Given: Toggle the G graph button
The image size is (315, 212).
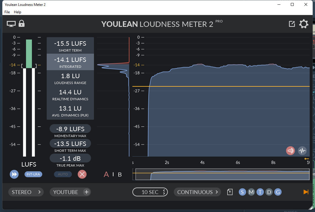Looking at the screenshot, I should [278, 192].
